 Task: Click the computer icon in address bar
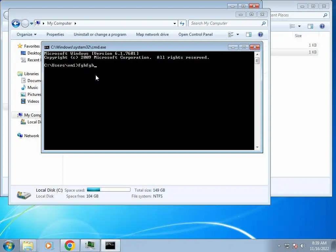38,23
